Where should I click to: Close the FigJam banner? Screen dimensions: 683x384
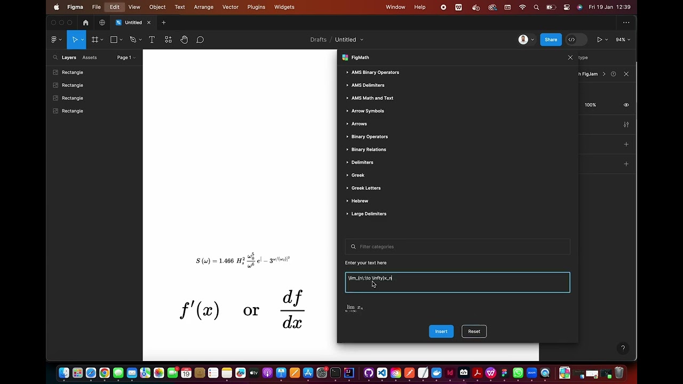[x=626, y=74]
